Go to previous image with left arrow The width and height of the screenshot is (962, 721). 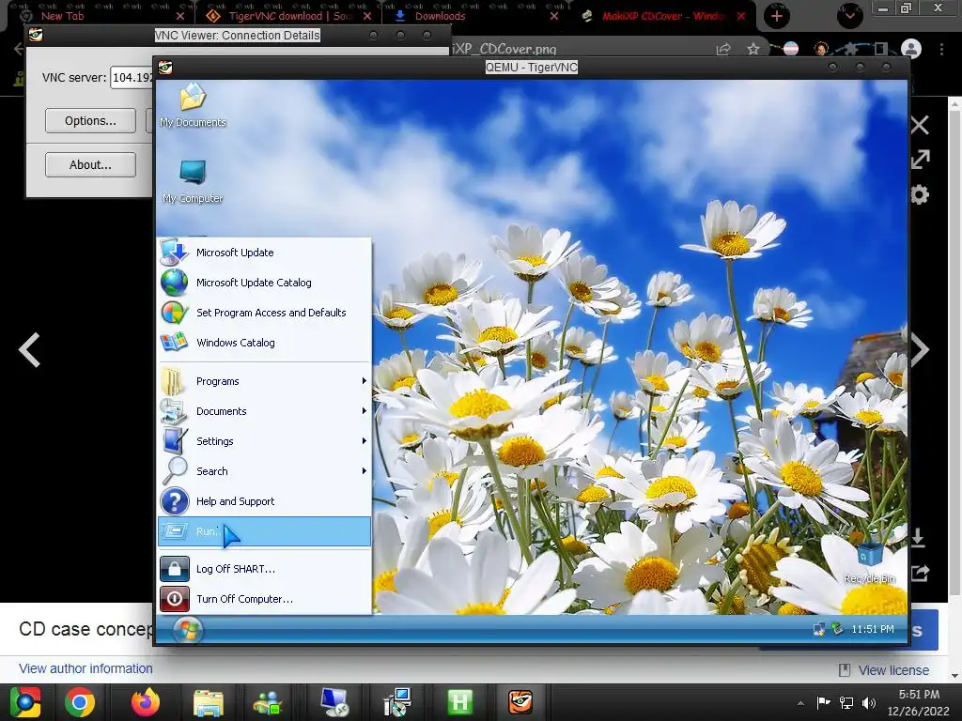(29, 350)
